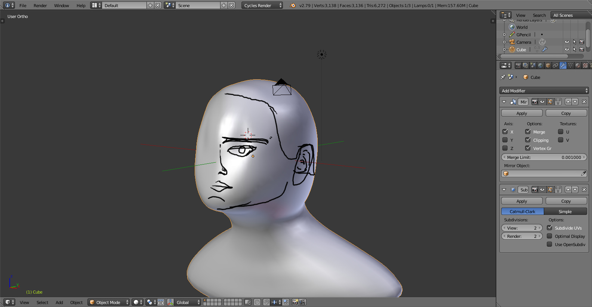Open the All Scenes display mode dropdown
The image size is (592, 307).
[x=571, y=15]
